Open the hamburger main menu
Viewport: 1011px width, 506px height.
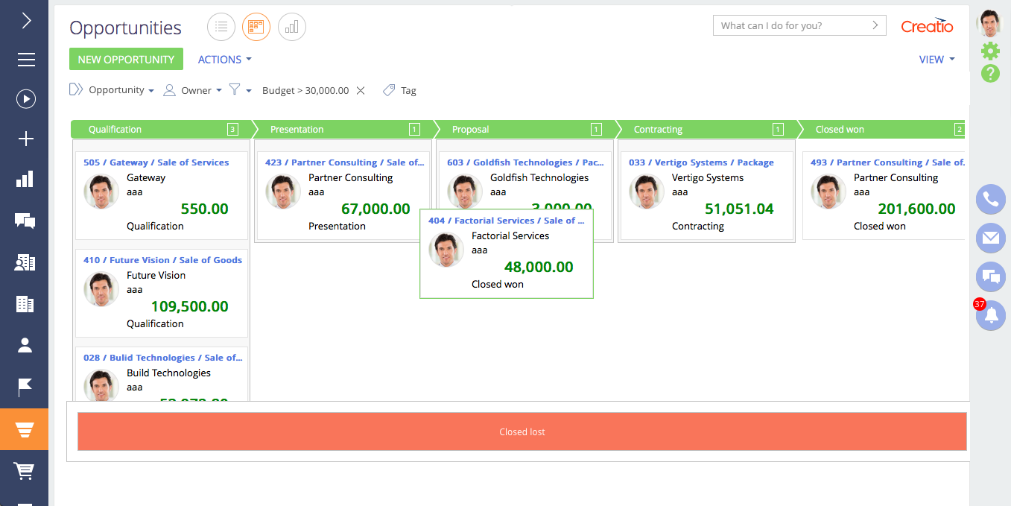(x=26, y=60)
